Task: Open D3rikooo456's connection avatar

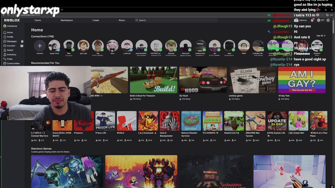Action: pos(200,46)
